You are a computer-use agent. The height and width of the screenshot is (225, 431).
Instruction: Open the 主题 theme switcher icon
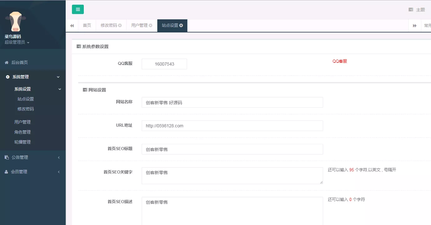(411, 10)
